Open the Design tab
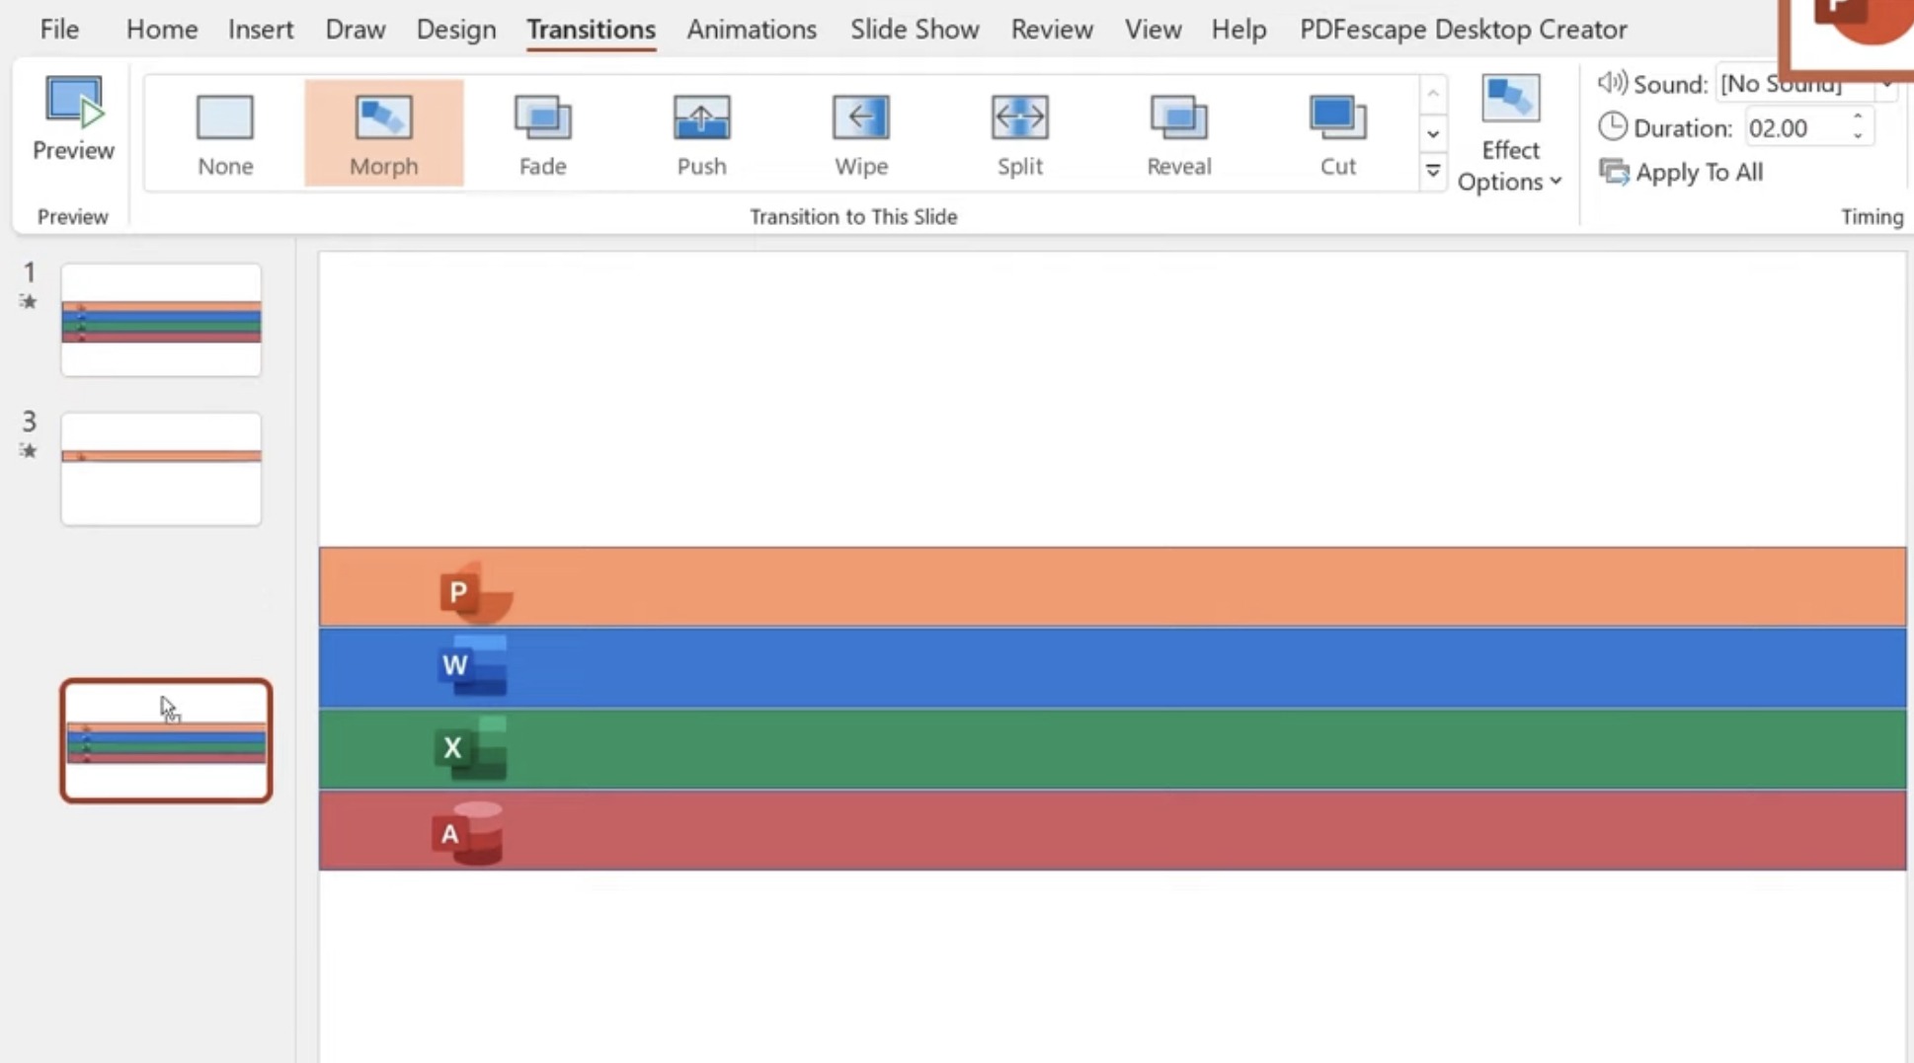Image resolution: width=1914 pixels, height=1063 pixels. pyautogui.click(x=456, y=30)
